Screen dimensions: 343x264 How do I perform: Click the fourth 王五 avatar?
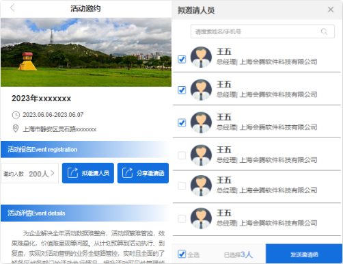(201, 155)
